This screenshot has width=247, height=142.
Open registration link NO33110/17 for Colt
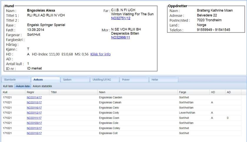pos(34,133)
